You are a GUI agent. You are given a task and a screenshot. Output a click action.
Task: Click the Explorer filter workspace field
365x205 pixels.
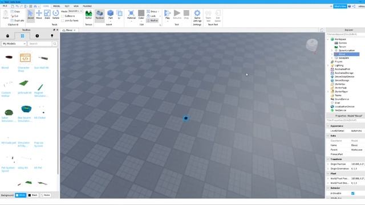click(346, 34)
